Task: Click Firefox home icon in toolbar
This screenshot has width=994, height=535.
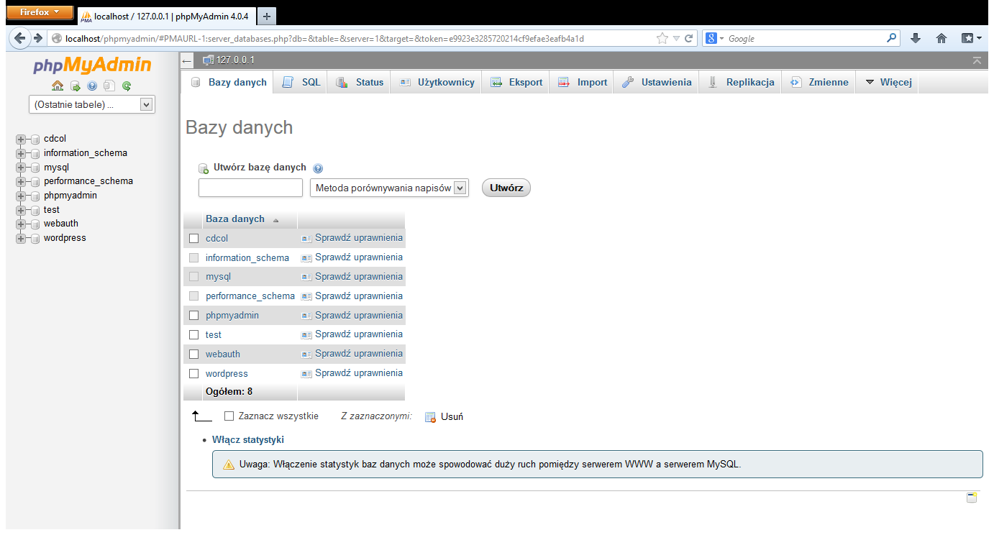Action: pyautogui.click(x=941, y=39)
